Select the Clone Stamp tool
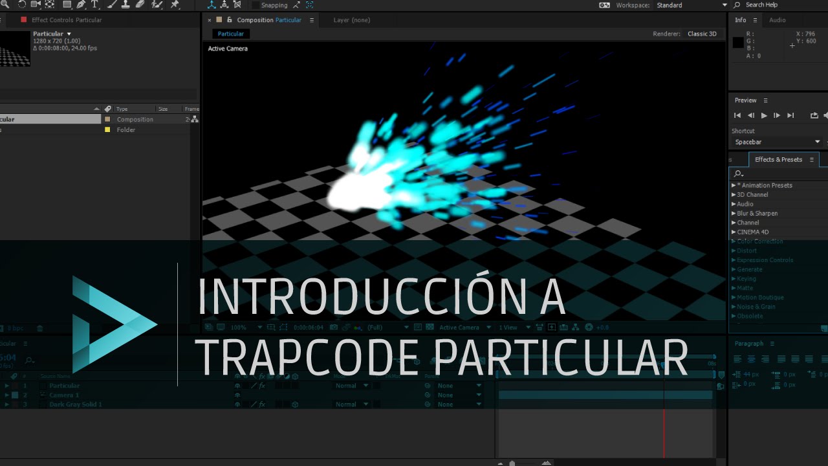The height and width of the screenshot is (466, 828). [125, 5]
